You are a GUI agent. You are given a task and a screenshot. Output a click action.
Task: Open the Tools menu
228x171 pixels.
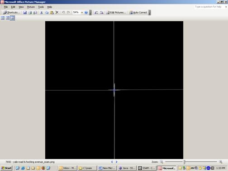pyautogui.click(x=41, y=7)
